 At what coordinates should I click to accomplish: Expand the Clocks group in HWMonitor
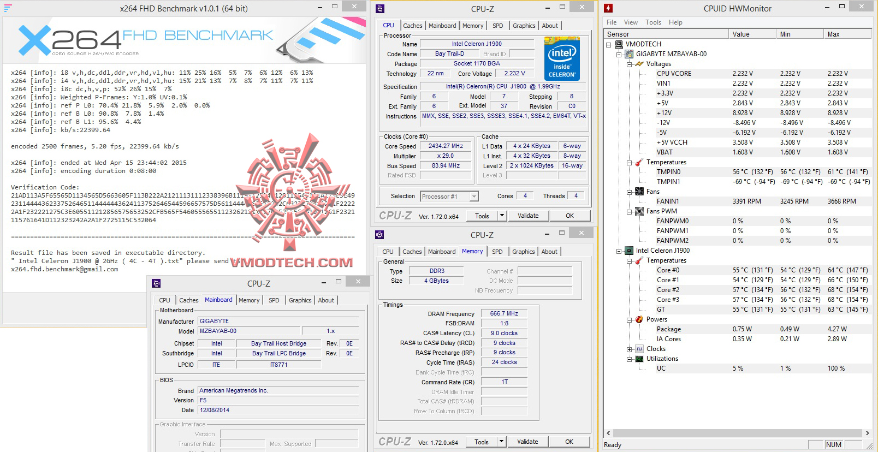click(630, 349)
